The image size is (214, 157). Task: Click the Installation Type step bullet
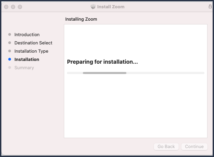pos(10,51)
